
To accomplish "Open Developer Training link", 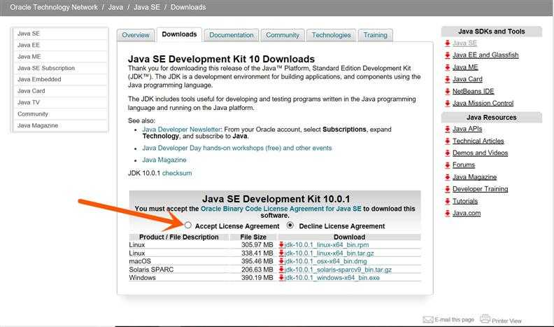I will point(480,189).
